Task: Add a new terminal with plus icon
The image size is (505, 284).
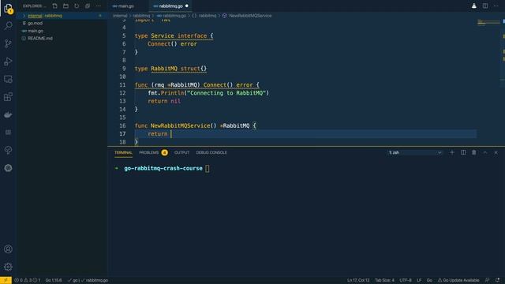Action: coord(452,152)
